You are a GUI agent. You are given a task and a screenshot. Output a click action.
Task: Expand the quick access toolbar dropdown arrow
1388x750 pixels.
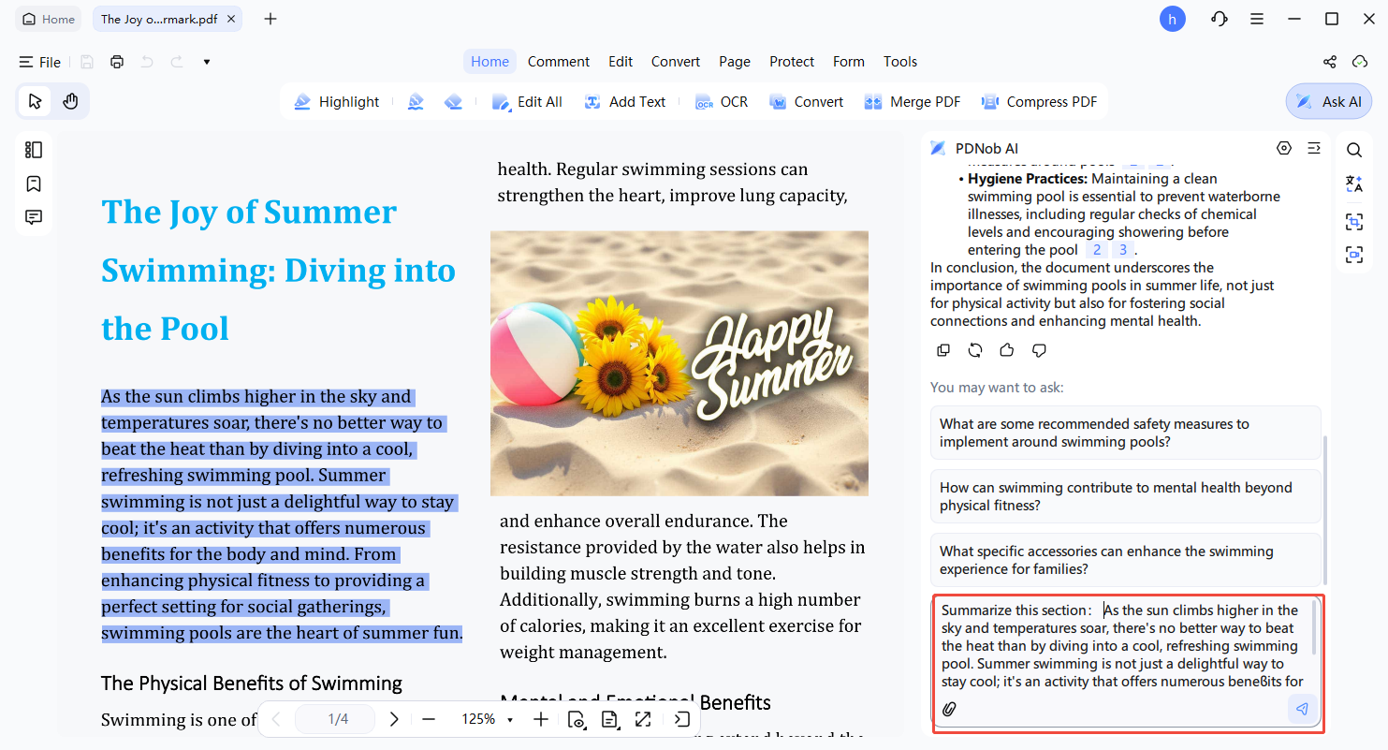pos(207,62)
